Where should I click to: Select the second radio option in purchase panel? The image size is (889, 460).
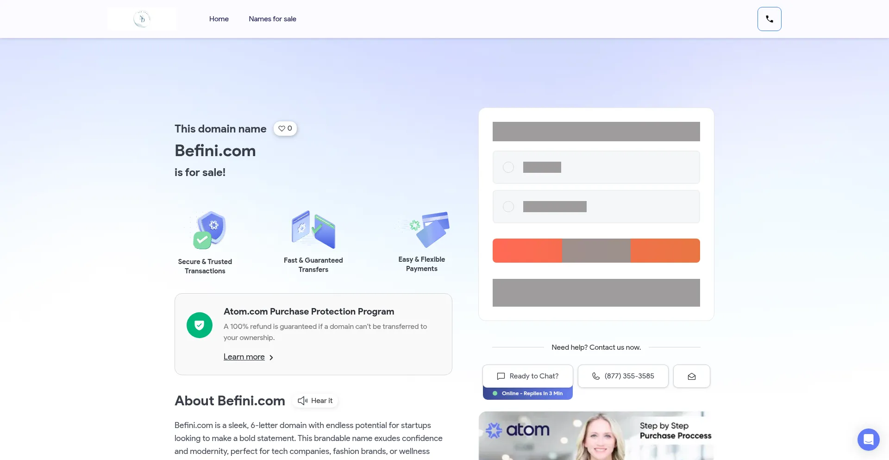(x=508, y=207)
